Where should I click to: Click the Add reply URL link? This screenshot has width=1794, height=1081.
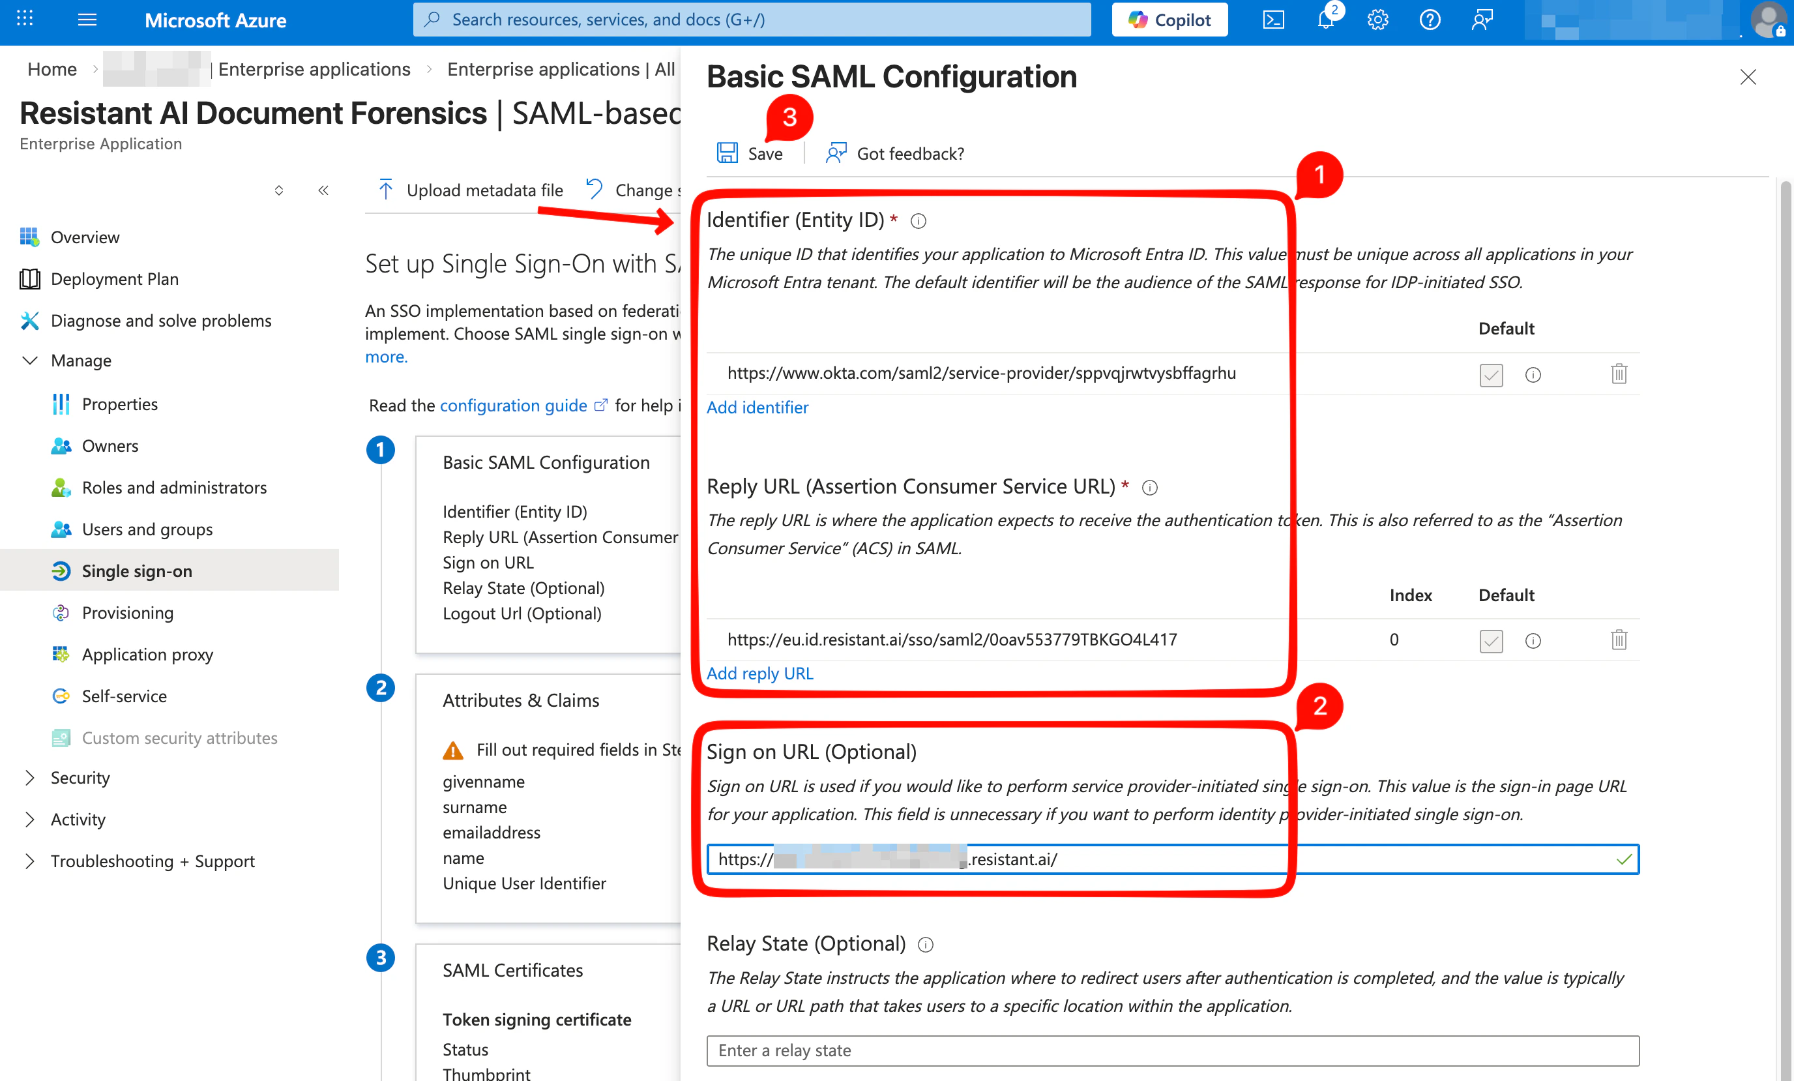[x=759, y=673]
